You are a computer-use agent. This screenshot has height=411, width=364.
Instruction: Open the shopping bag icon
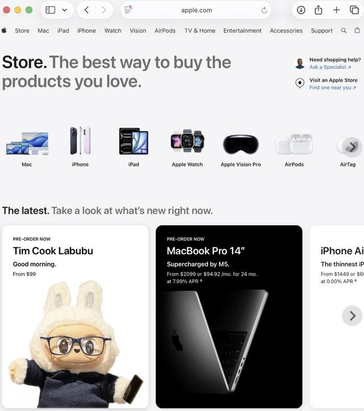357,30
